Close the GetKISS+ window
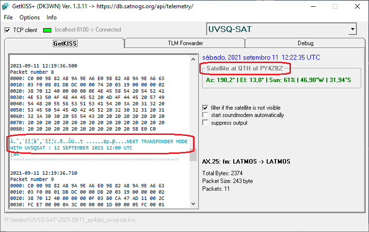Screen dimensions: 369x232 [x=357, y=6]
